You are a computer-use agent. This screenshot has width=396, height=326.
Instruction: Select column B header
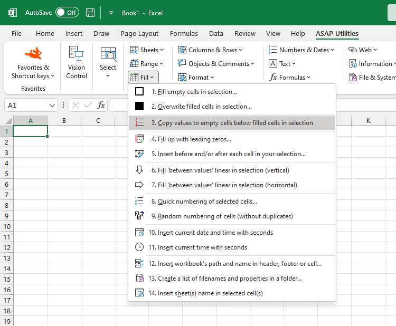(64, 121)
